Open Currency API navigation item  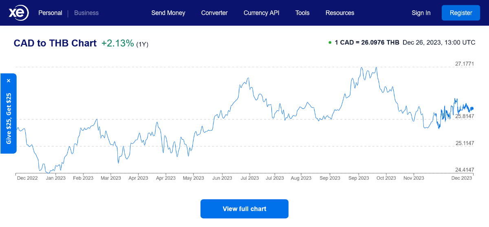[261, 13]
